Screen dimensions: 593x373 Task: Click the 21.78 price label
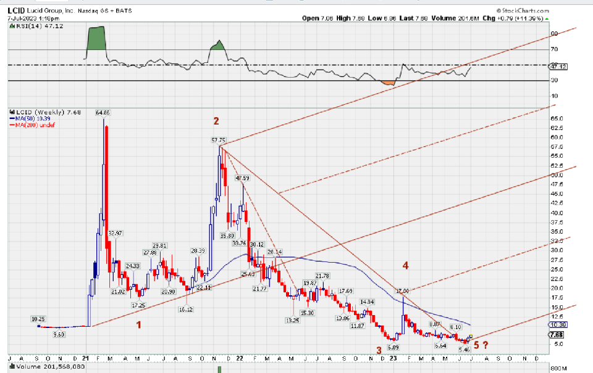pyautogui.click(x=322, y=276)
